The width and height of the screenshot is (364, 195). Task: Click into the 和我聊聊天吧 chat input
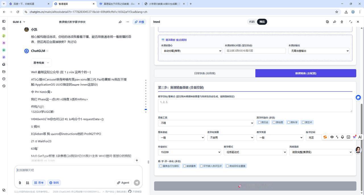pyautogui.click(x=78, y=170)
